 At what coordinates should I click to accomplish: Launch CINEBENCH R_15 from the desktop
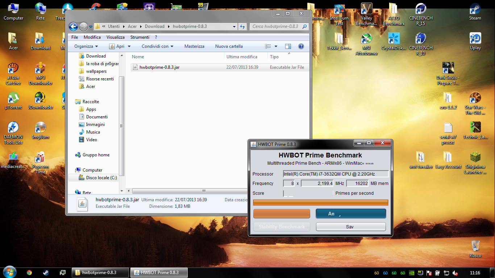(x=420, y=14)
